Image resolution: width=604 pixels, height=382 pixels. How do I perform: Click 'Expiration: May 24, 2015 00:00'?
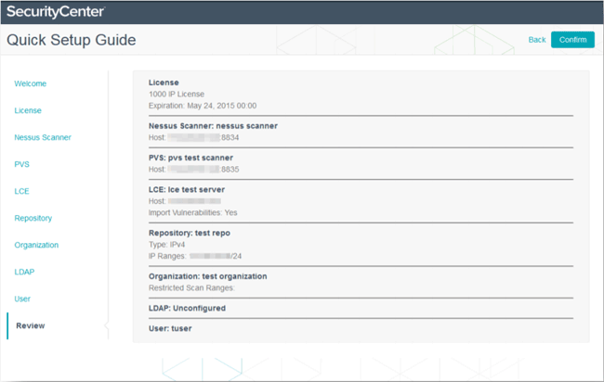point(203,106)
